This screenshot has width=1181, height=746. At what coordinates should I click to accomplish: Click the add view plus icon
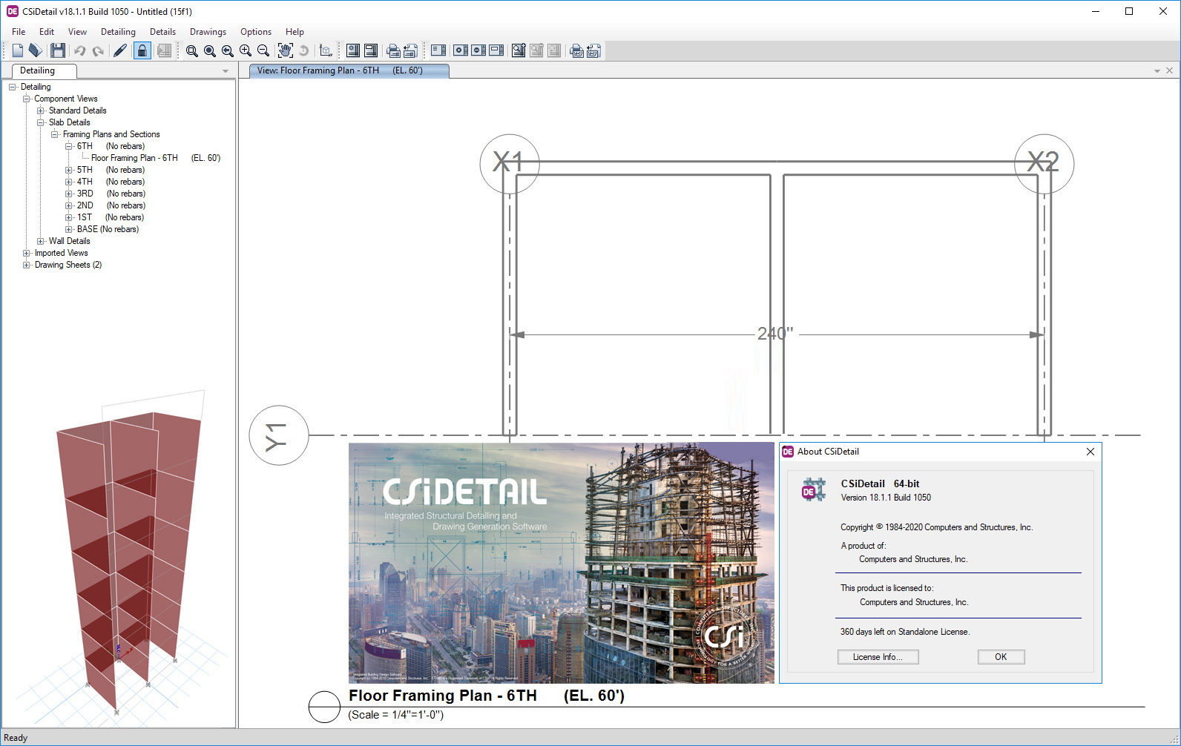[461, 50]
